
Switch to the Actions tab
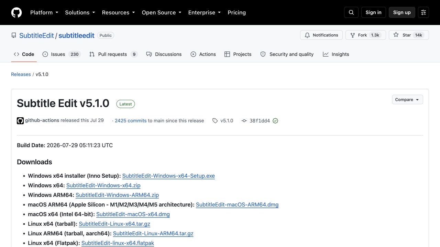pyautogui.click(x=203, y=54)
